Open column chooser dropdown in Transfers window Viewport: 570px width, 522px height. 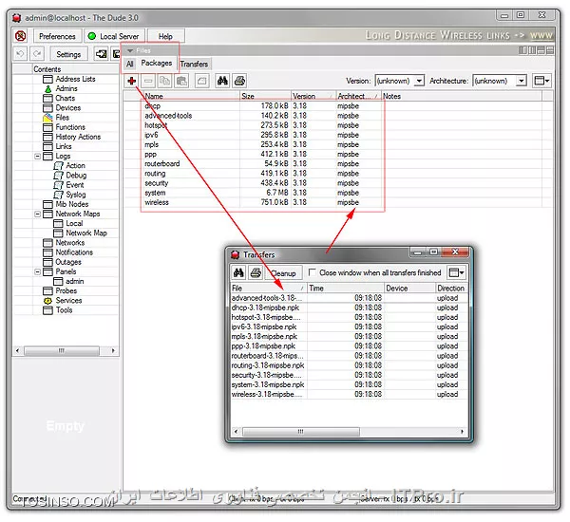(456, 272)
